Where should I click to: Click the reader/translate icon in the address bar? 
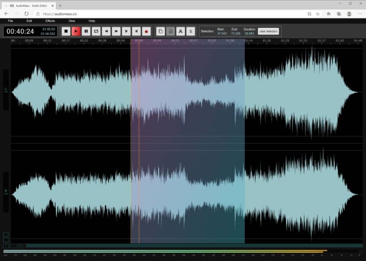[x=309, y=14]
